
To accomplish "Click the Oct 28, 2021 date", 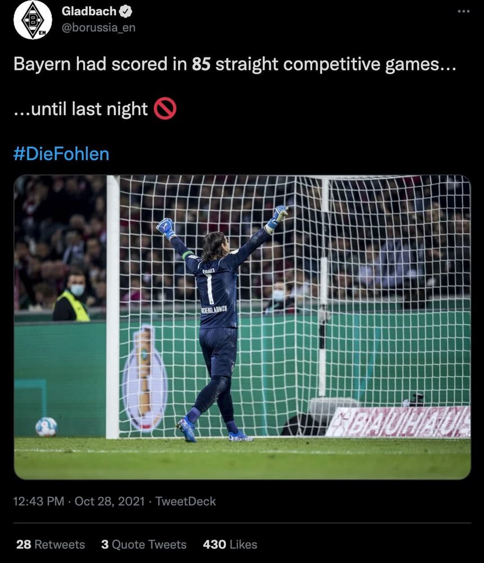I will [109, 501].
